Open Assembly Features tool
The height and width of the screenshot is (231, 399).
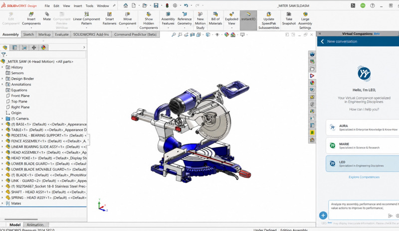click(168, 18)
